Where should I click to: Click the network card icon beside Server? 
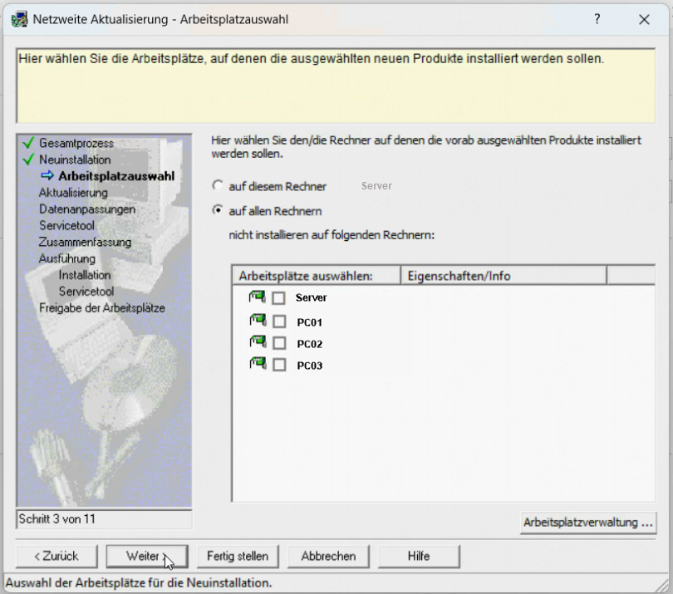click(x=256, y=297)
